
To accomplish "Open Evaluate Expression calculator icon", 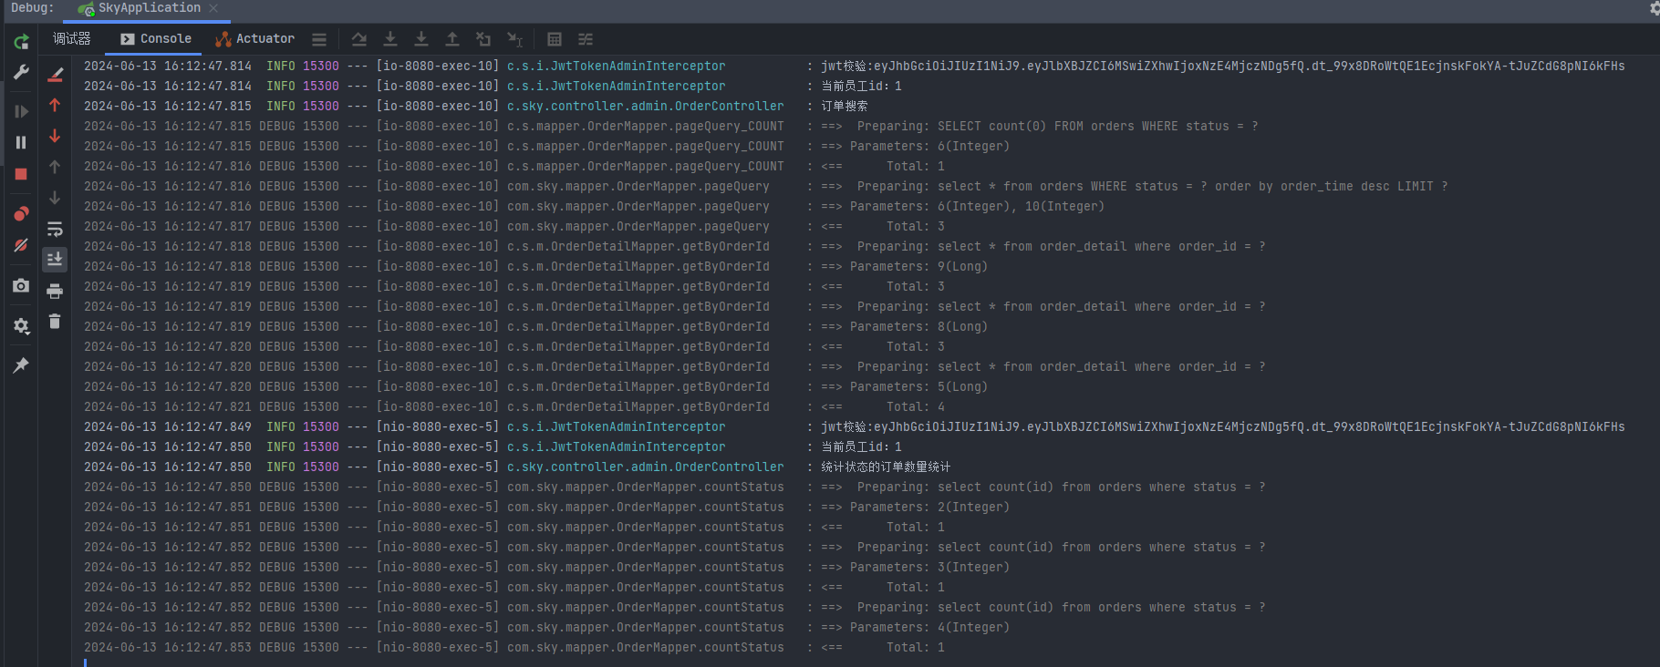I will 555,39.
